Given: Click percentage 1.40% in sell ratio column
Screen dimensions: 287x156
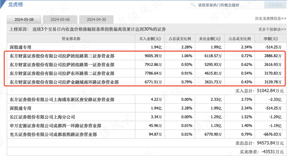Looking at the screenshot, I should click(x=246, y=126).
